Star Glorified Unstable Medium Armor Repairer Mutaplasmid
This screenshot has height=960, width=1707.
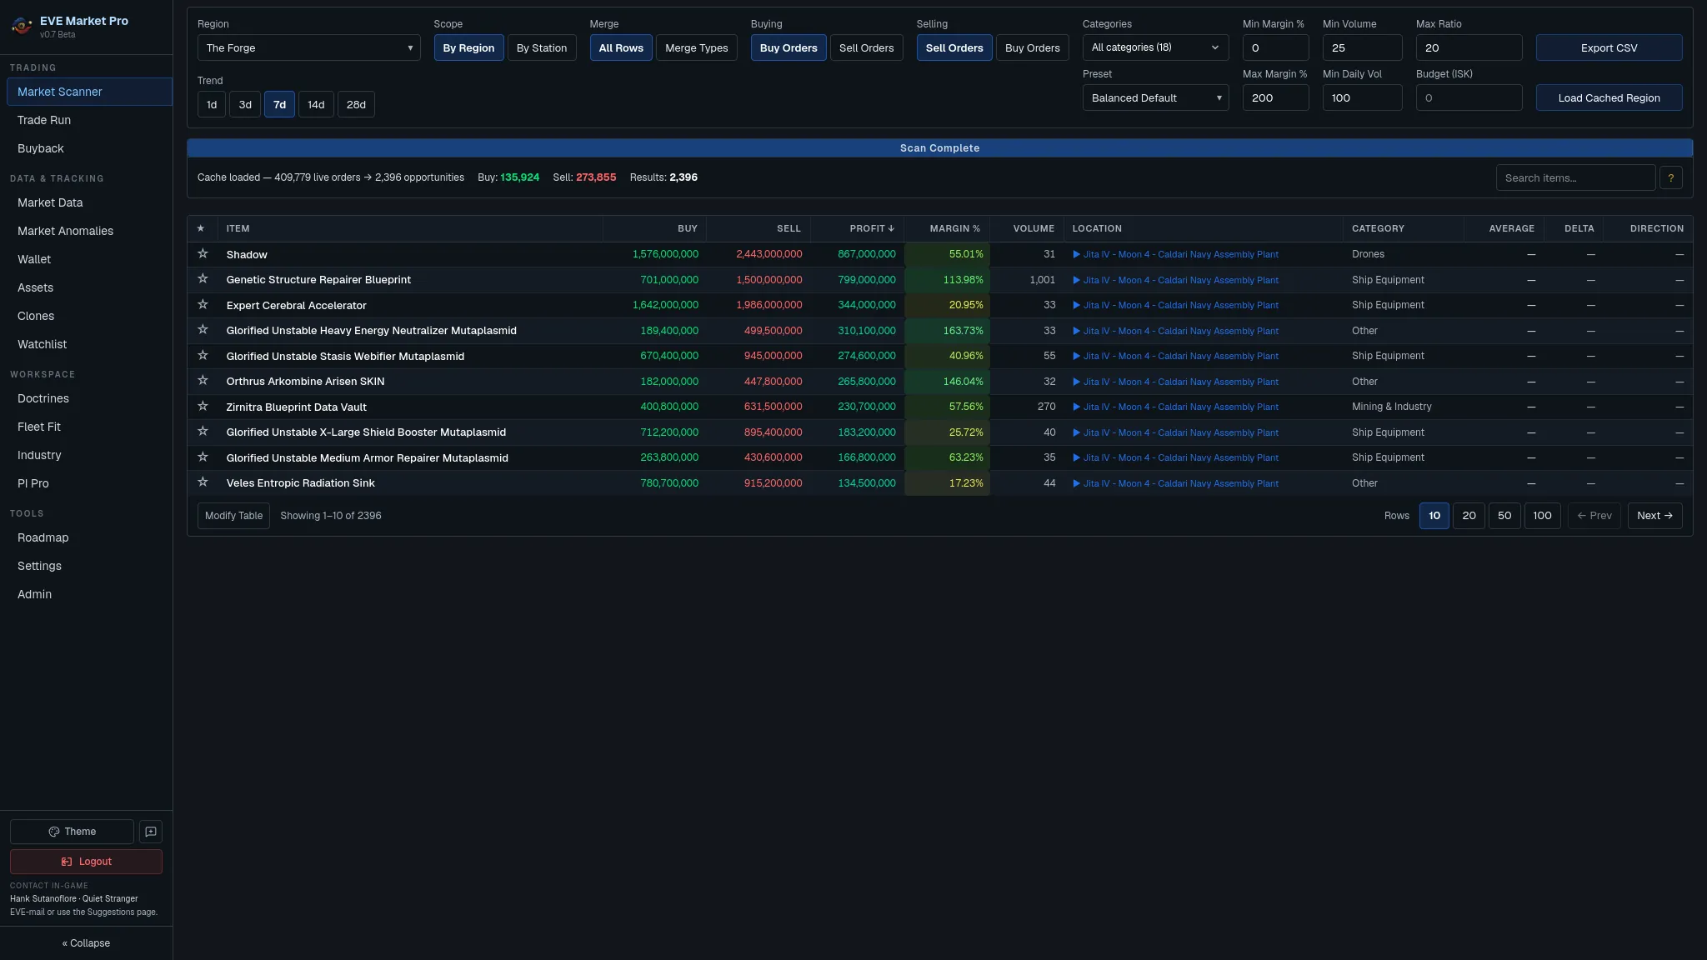coord(203,457)
